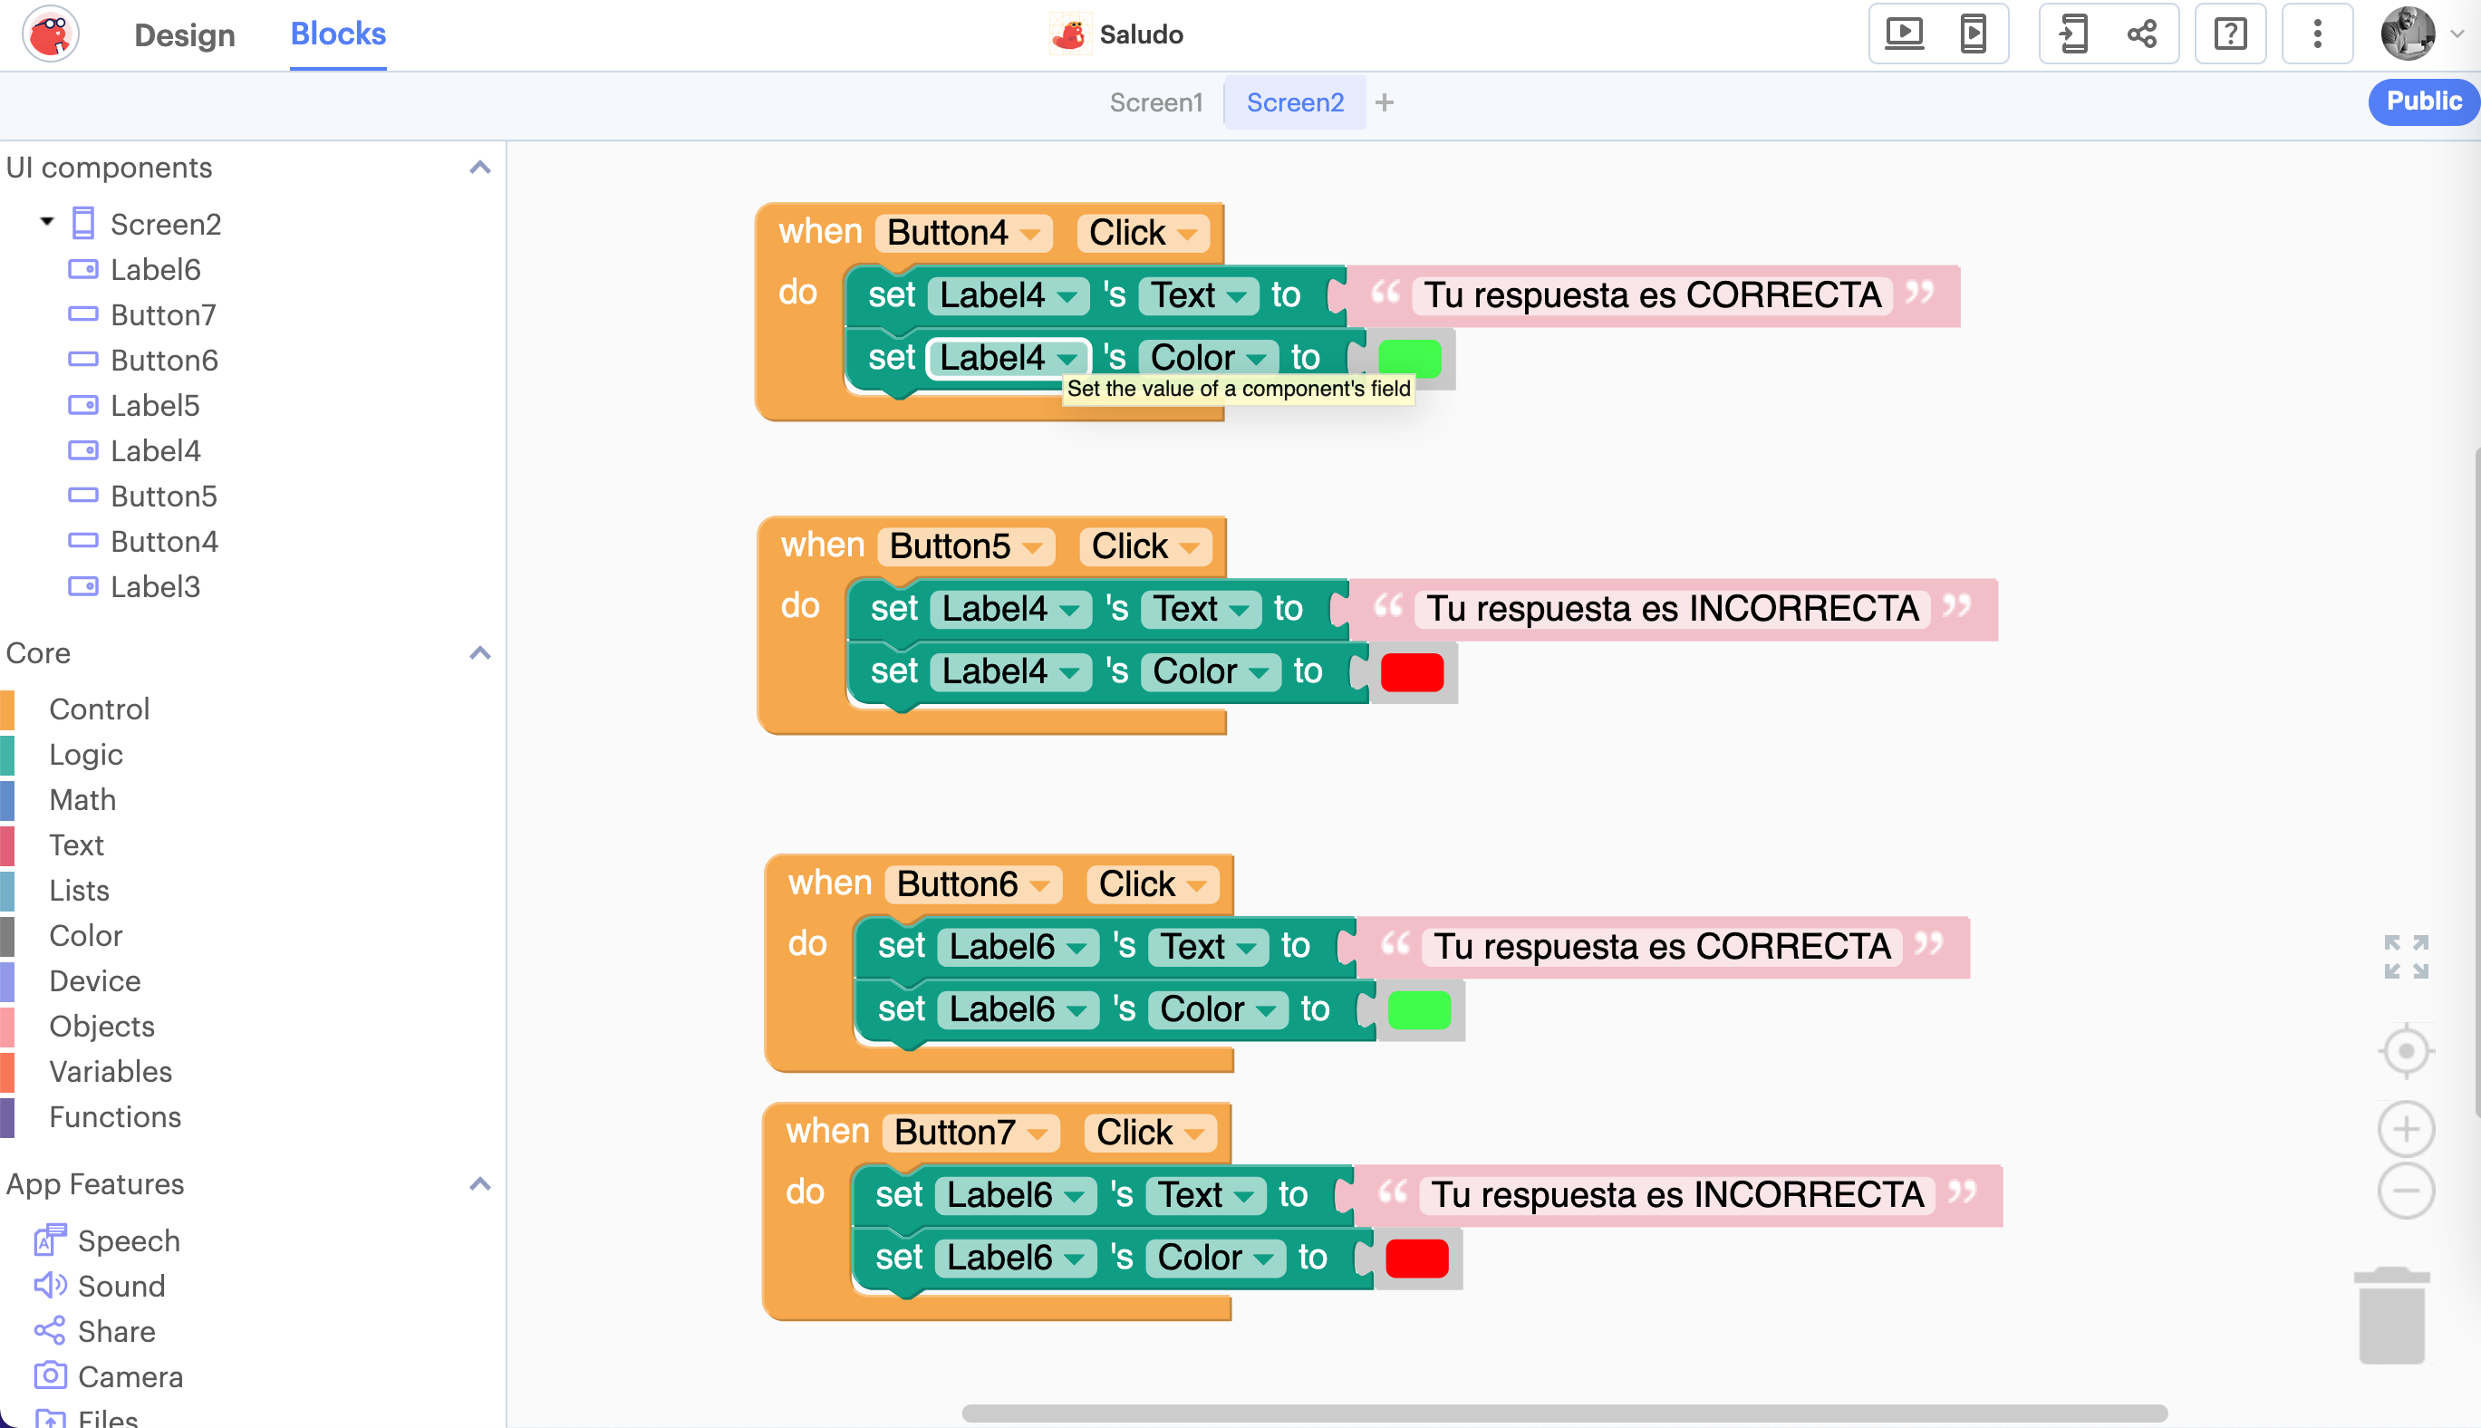
Task: Click the fullscreen expand arrows icon
Action: pyautogui.click(x=2406, y=956)
